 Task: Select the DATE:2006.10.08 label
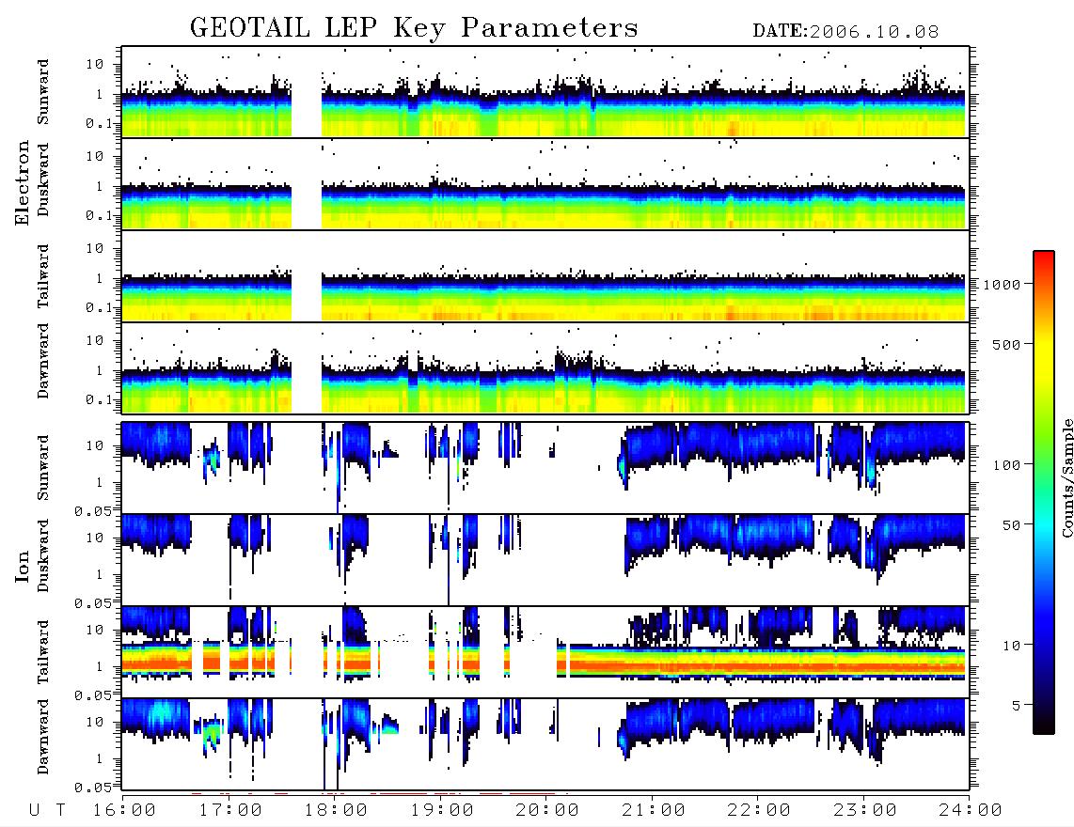(845, 32)
